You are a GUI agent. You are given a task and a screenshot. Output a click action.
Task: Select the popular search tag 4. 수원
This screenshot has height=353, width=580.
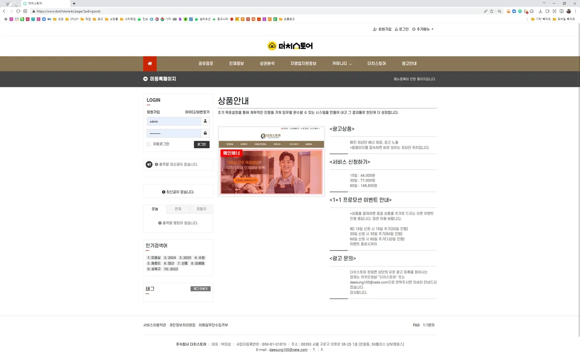[x=199, y=258]
